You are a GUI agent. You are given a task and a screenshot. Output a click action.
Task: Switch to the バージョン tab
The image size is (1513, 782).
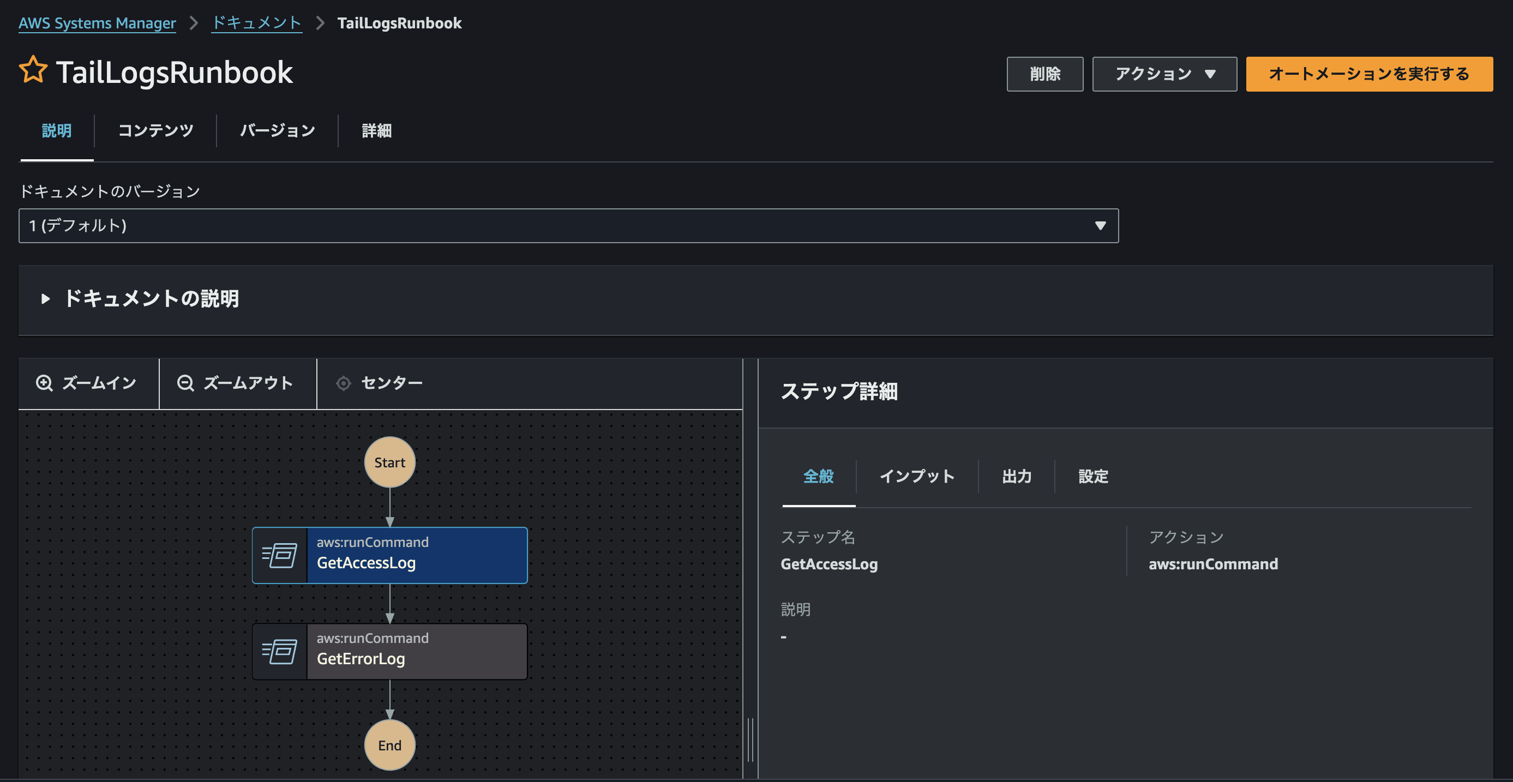tap(277, 130)
